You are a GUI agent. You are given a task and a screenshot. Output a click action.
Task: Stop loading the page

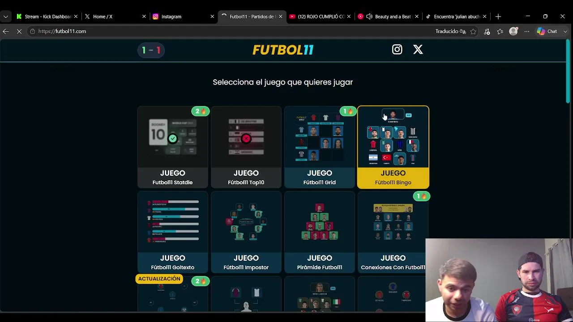(x=19, y=31)
